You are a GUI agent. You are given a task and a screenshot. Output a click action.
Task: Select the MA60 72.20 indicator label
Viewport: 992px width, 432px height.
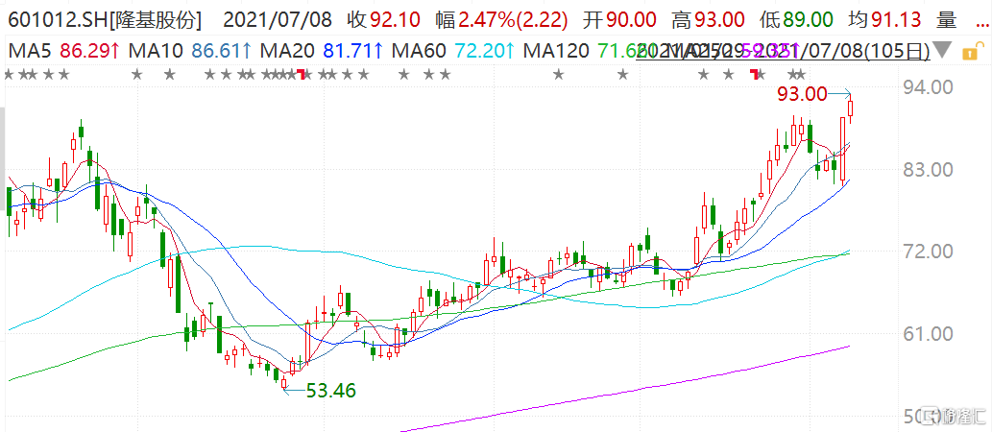coord(453,49)
